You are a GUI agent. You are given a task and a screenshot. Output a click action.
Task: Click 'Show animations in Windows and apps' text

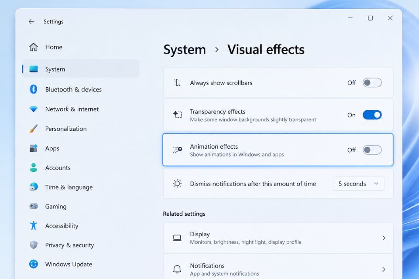[x=237, y=155]
